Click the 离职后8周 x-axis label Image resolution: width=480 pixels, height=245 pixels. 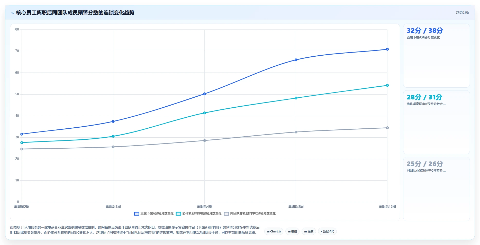[296, 207]
